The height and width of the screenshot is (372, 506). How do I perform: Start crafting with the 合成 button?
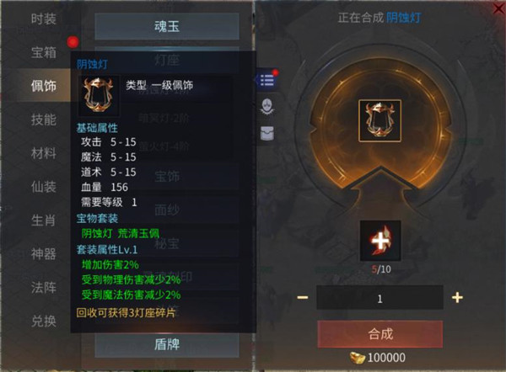tap(379, 334)
